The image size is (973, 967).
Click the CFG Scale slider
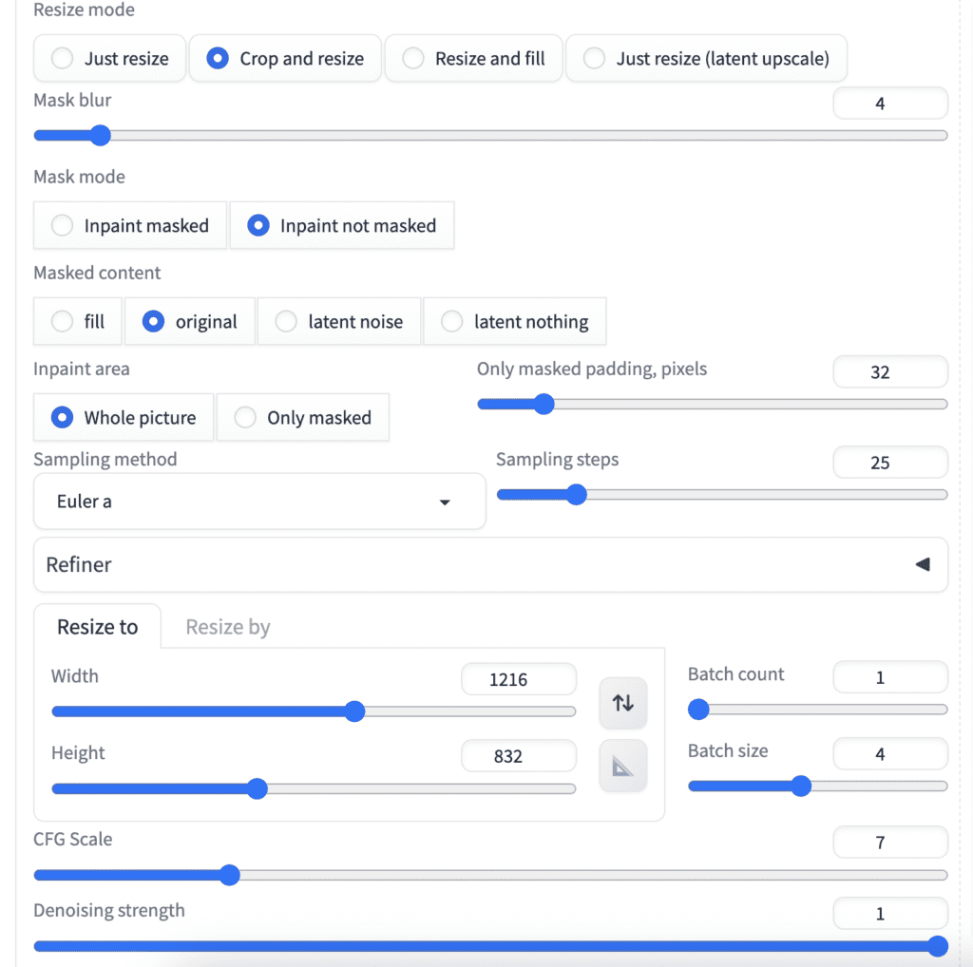coord(490,875)
